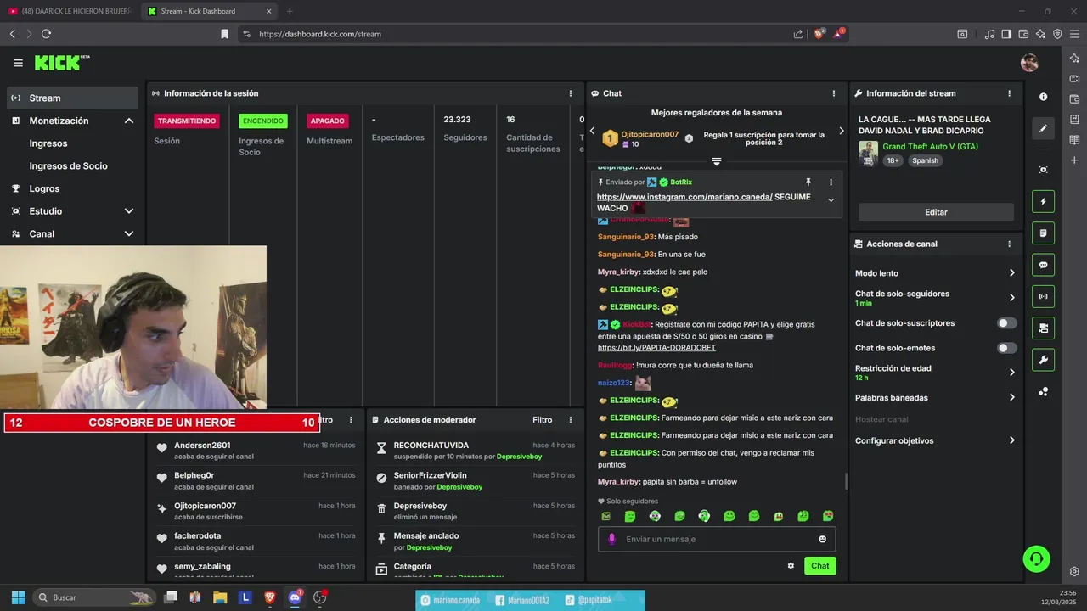Image resolution: width=1087 pixels, height=611 pixels.
Task: Toggle the lightning bolt panel icon
Action: tap(1043, 201)
